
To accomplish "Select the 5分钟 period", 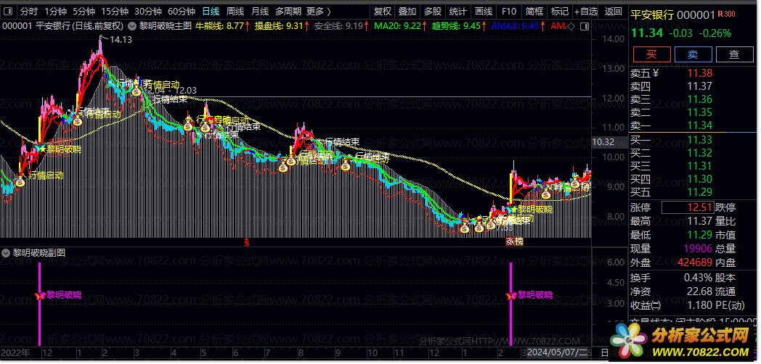I will 84,11.
